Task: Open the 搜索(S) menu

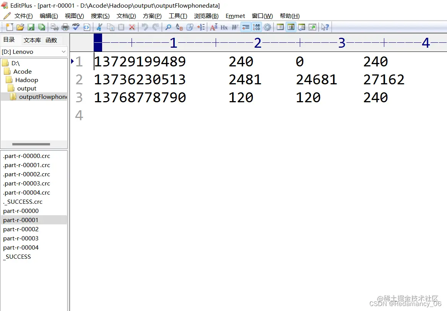Action: click(x=100, y=16)
